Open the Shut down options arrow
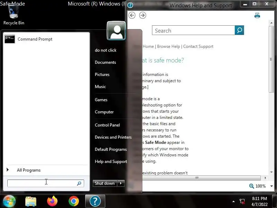 (121, 183)
